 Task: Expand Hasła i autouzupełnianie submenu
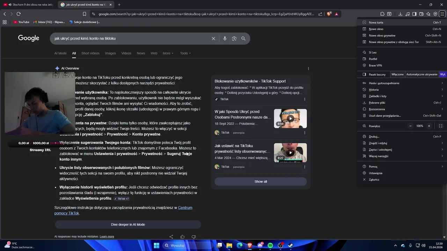tap(402, 83)
